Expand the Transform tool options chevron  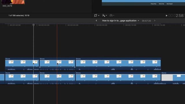pos(99,15)
